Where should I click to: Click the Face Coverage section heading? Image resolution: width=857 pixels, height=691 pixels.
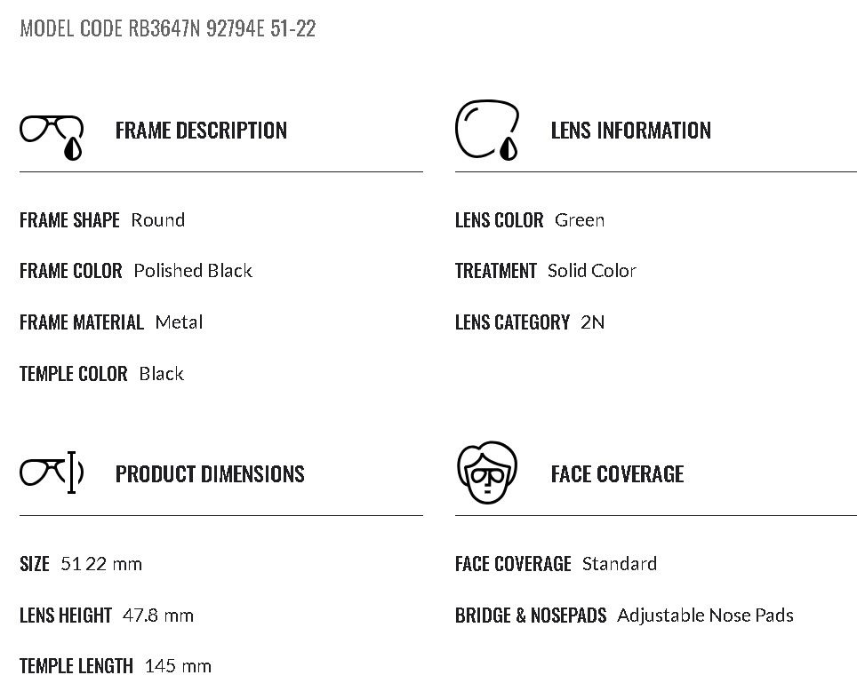617,474
